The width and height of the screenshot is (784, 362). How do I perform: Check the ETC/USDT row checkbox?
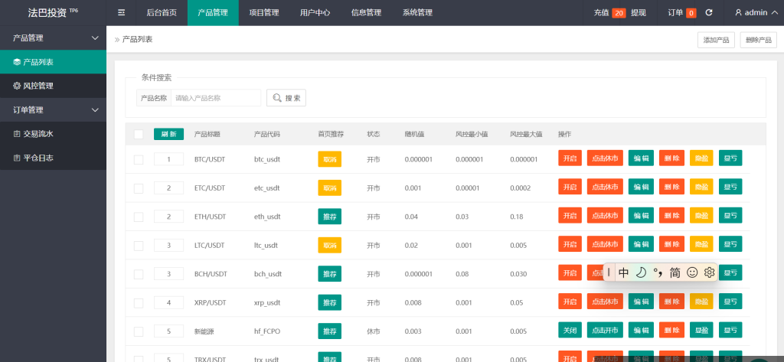click(139, 188)
